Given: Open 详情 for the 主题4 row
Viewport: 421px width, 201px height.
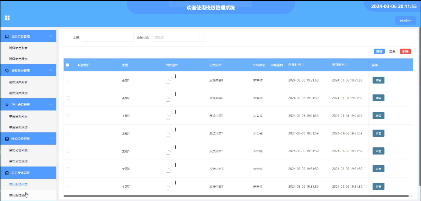Looking at the screenshot, I should (378, 133).
